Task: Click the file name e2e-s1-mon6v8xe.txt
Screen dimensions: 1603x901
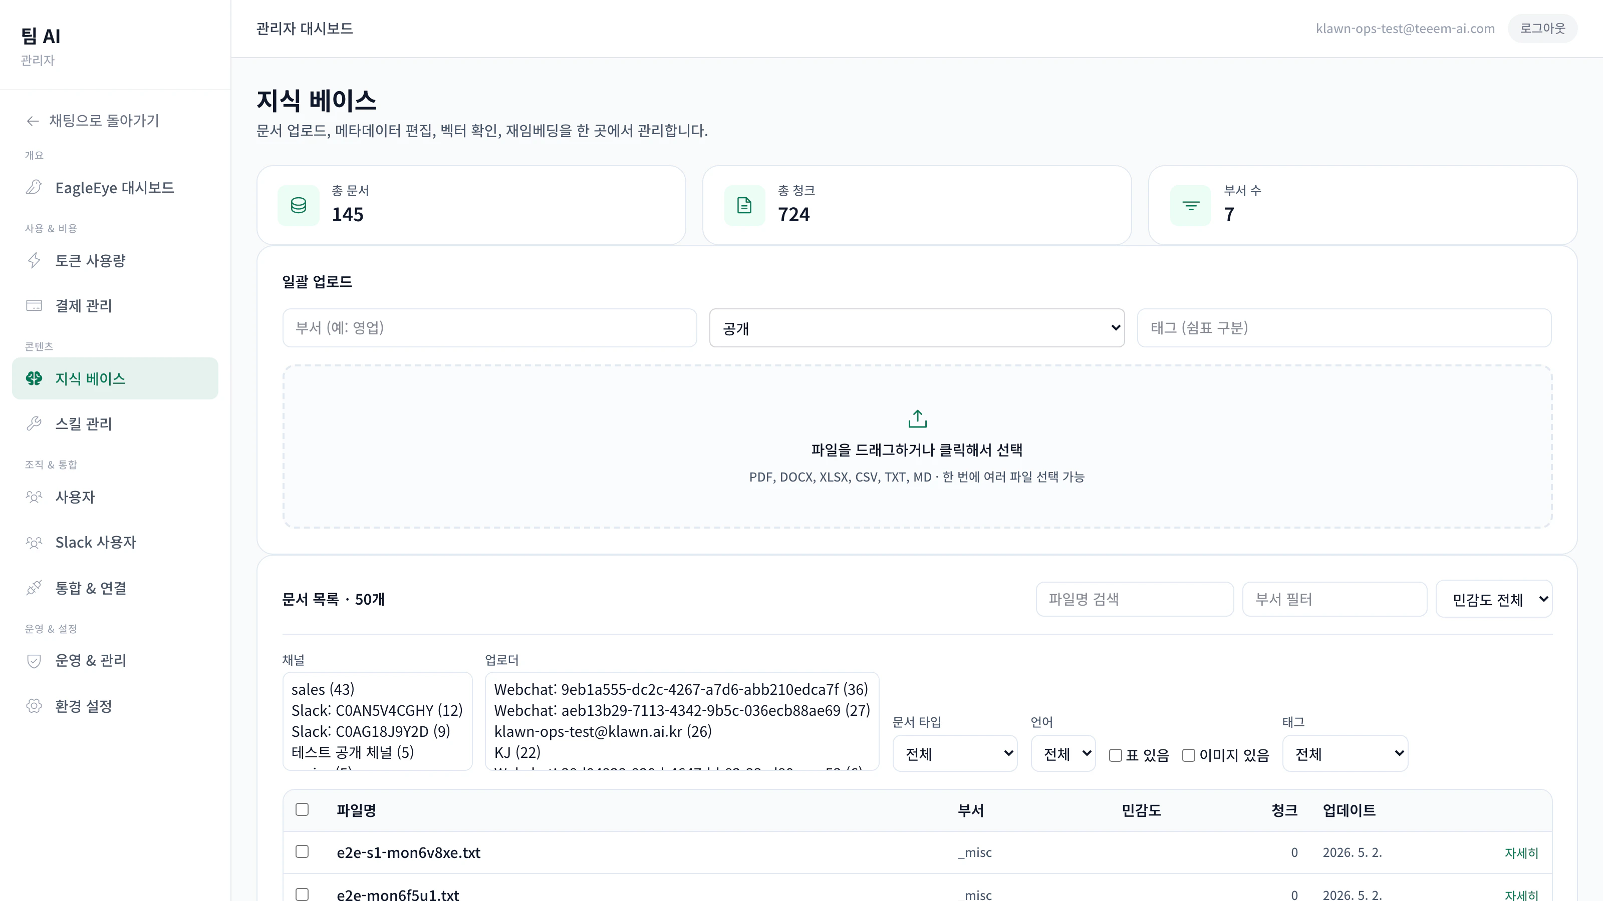Action: point(408,852)
